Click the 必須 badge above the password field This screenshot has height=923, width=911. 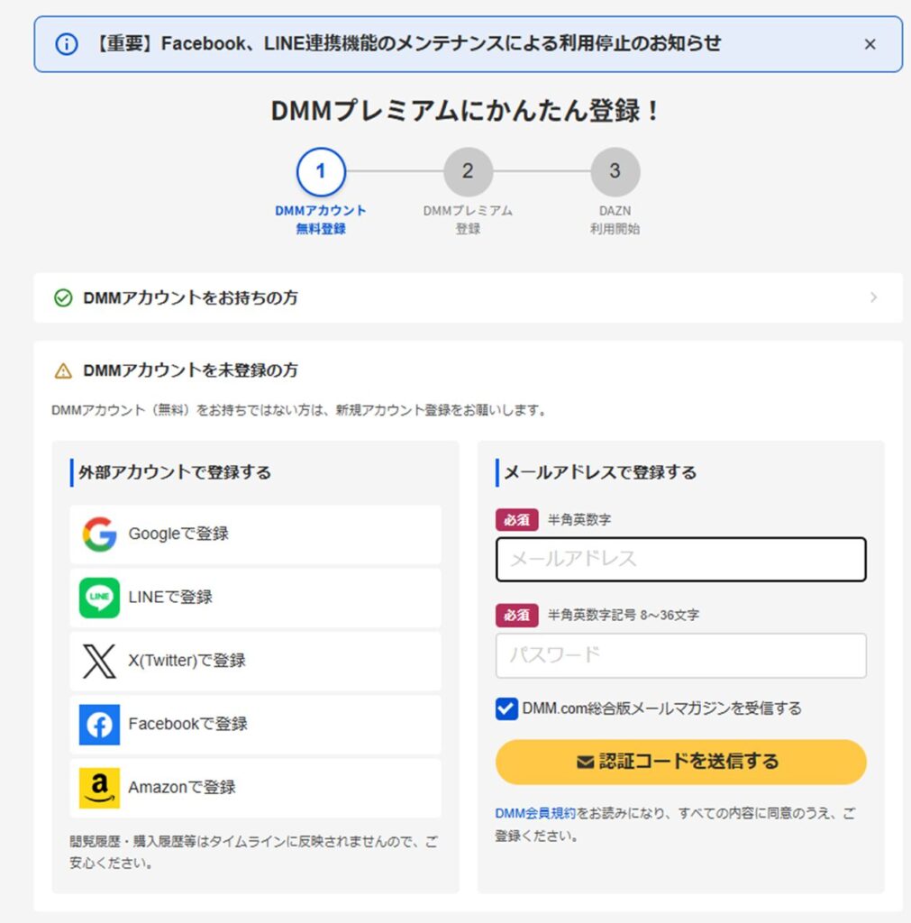point(516,615)
